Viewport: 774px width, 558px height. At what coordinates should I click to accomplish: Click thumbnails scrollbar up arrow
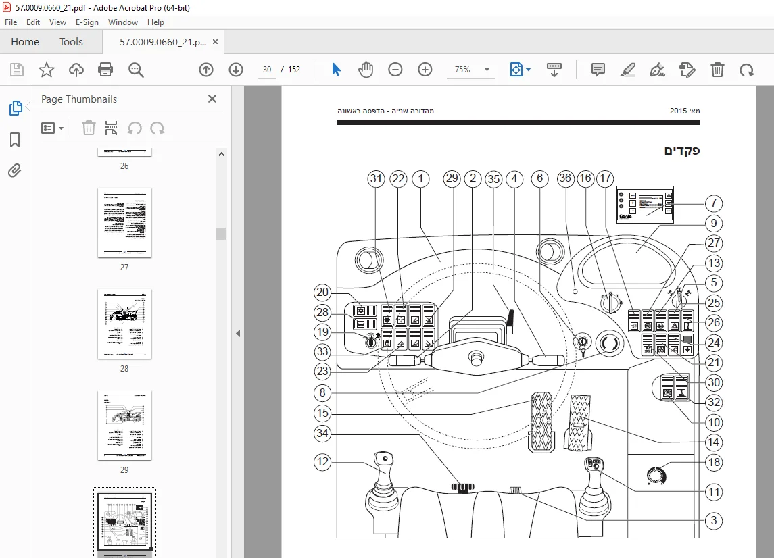[222, 154]
